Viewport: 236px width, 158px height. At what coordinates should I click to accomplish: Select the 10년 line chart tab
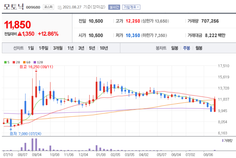(104, 48)
